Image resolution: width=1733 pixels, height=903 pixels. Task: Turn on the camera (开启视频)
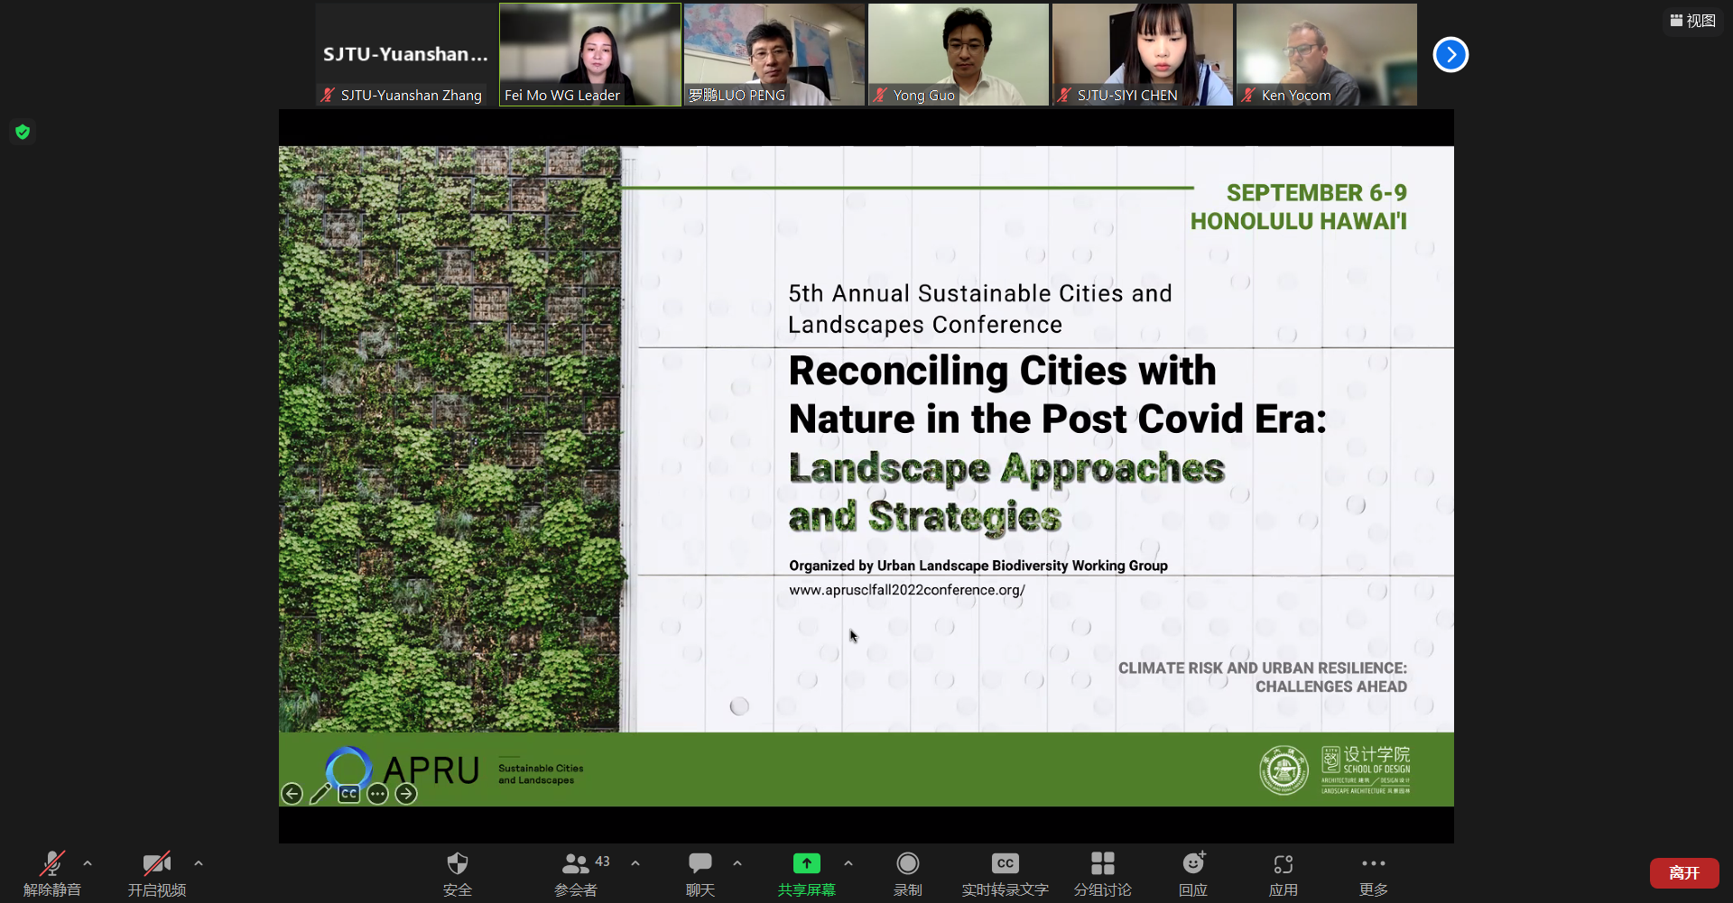(156, 864)
